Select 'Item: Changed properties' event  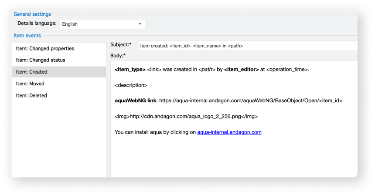point(45,48)
